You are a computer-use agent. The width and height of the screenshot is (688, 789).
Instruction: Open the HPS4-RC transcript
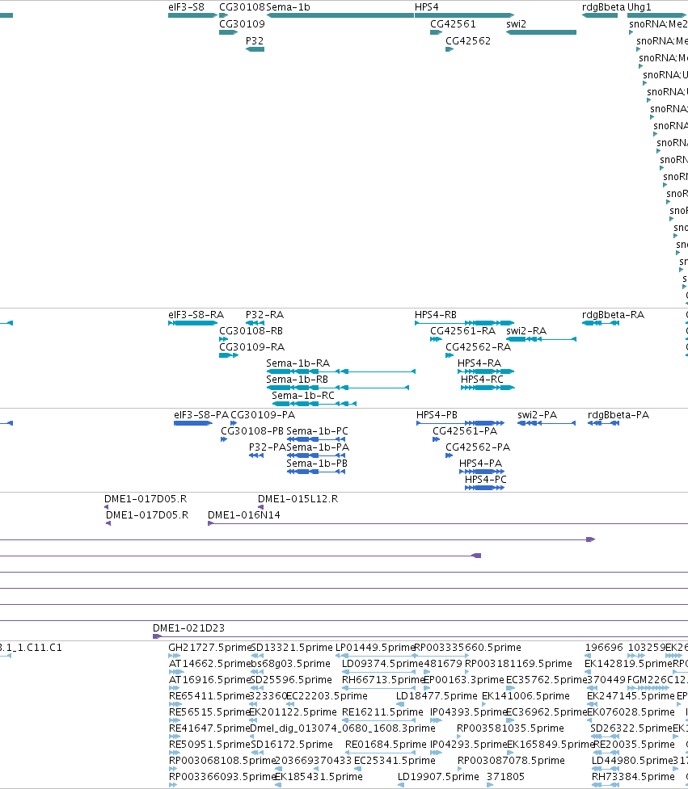click(x=488, y=388)
